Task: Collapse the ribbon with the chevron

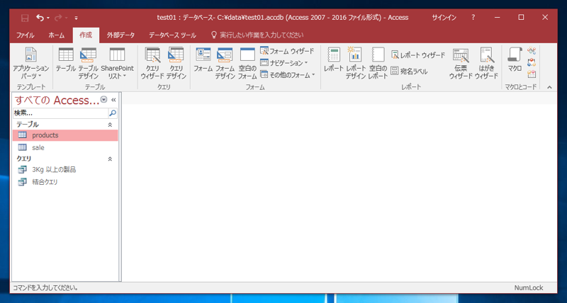Action: point(549,87)
